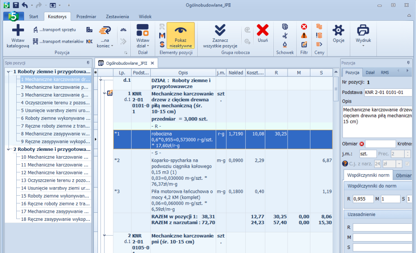Toggle the M materials element button

coord(162,35)
